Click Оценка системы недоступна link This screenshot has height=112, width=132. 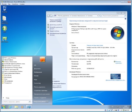click(95, 45)
